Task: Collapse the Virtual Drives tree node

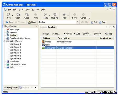Action: point(4,41)
